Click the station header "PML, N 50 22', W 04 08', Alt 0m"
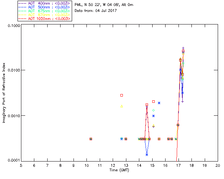 click(x=104, y=5)
